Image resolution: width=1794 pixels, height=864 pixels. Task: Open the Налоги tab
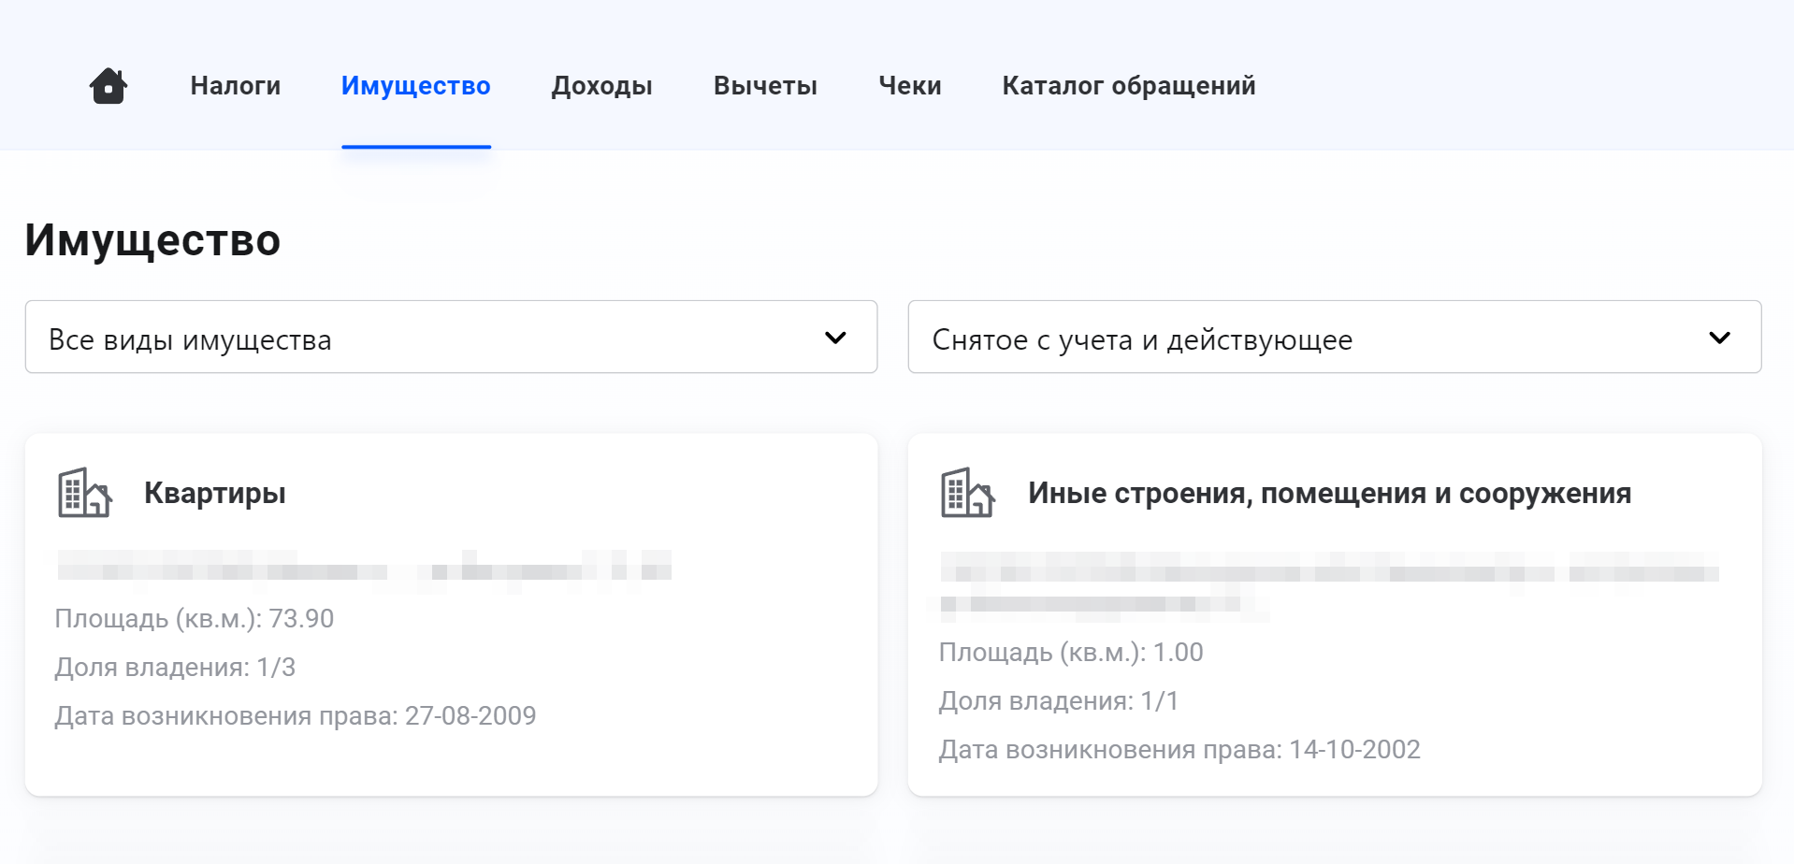tap(236, 86)
